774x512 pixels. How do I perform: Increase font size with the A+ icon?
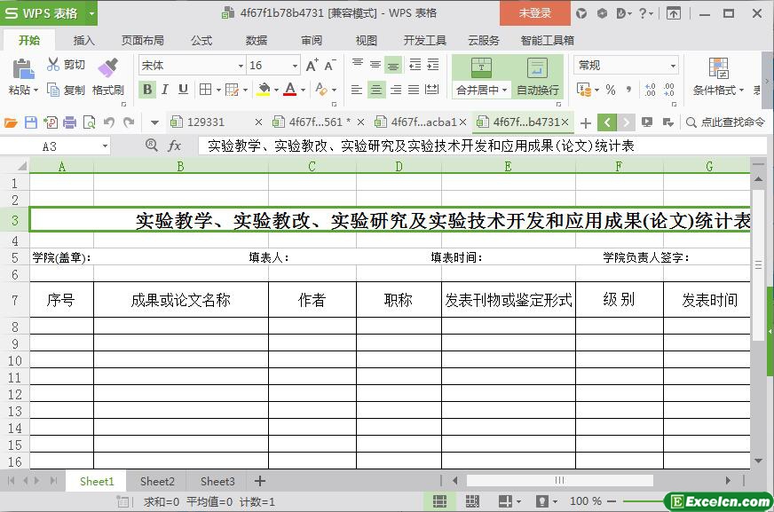click(x=312, y=66)
